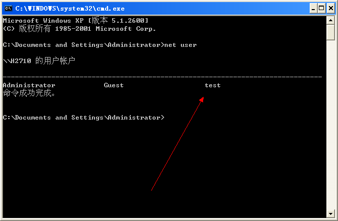Click the last empty command prompt line

point(84,118)
